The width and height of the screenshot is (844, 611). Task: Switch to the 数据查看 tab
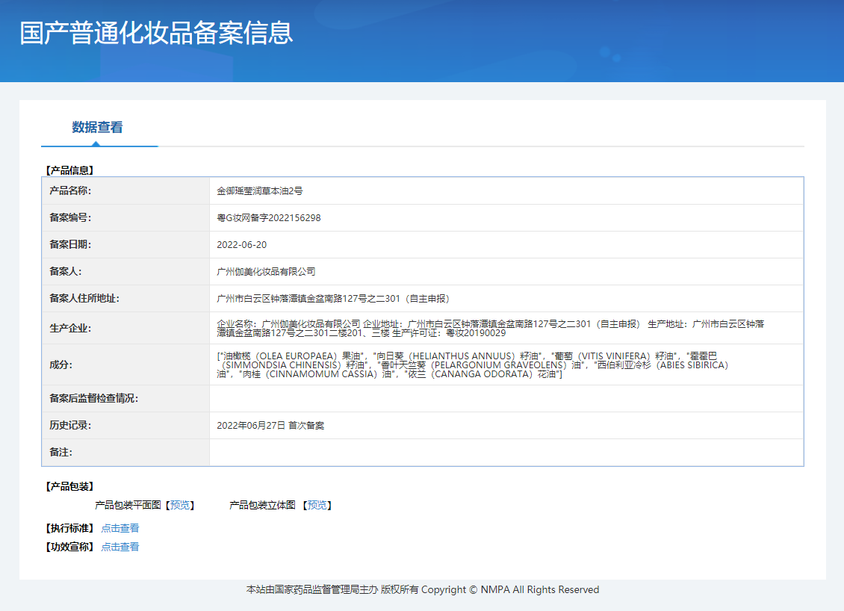pos(99,128)
